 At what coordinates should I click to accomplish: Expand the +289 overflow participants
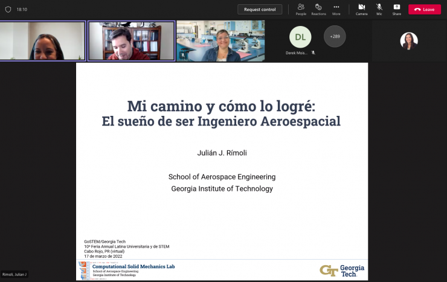click(x=335, y=36)
